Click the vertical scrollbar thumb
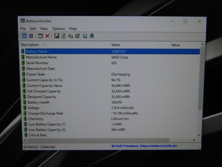Screen dimensions: 222x167 pos(201,78)
